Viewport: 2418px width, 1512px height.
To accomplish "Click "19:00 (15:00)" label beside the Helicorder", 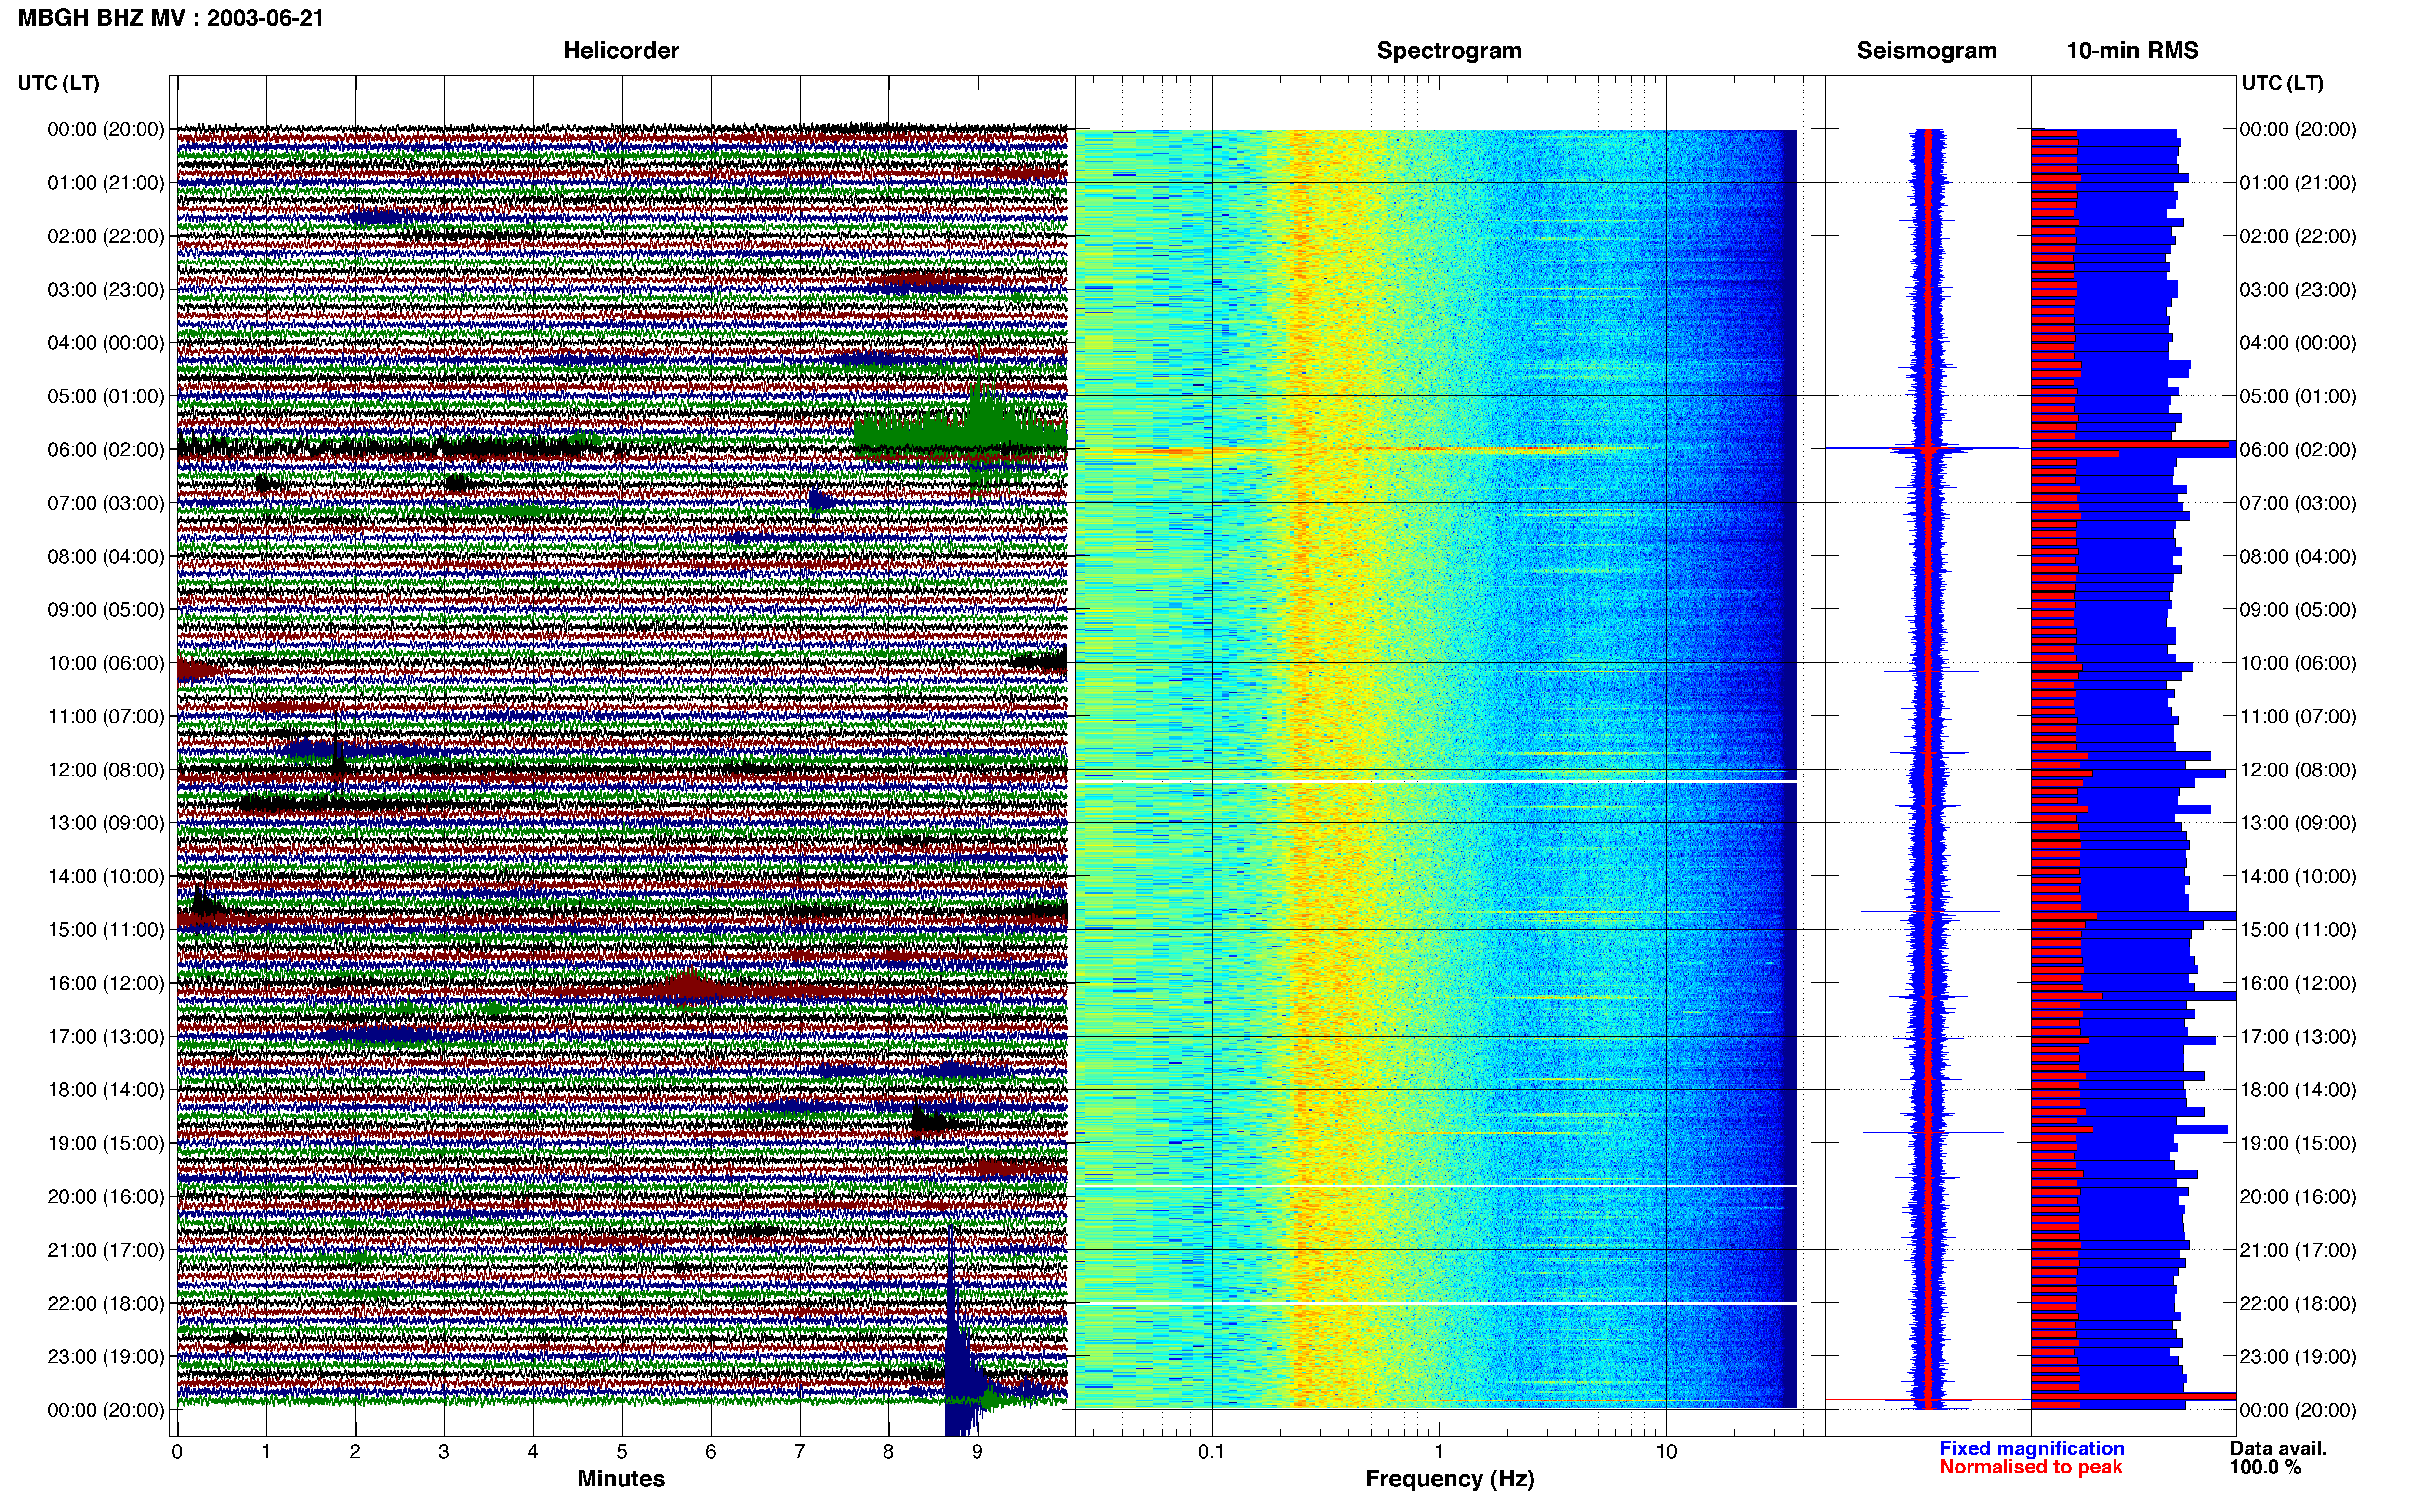I will coord(106,1143).
